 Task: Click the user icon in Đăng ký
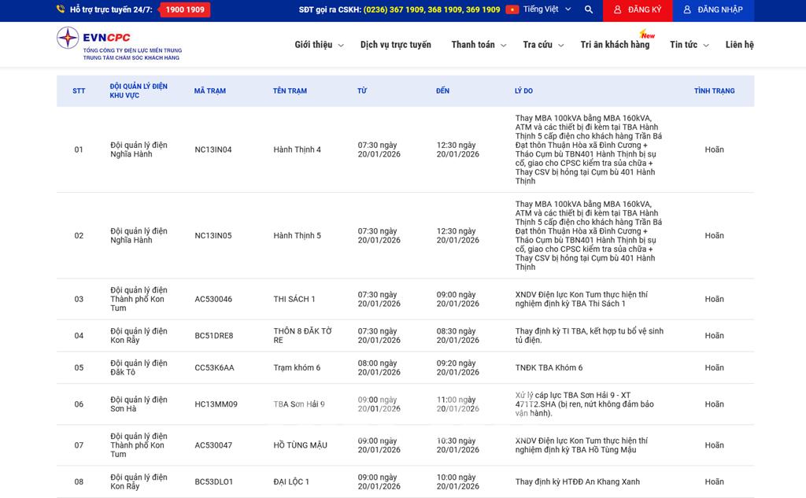(x=618, y=10)
